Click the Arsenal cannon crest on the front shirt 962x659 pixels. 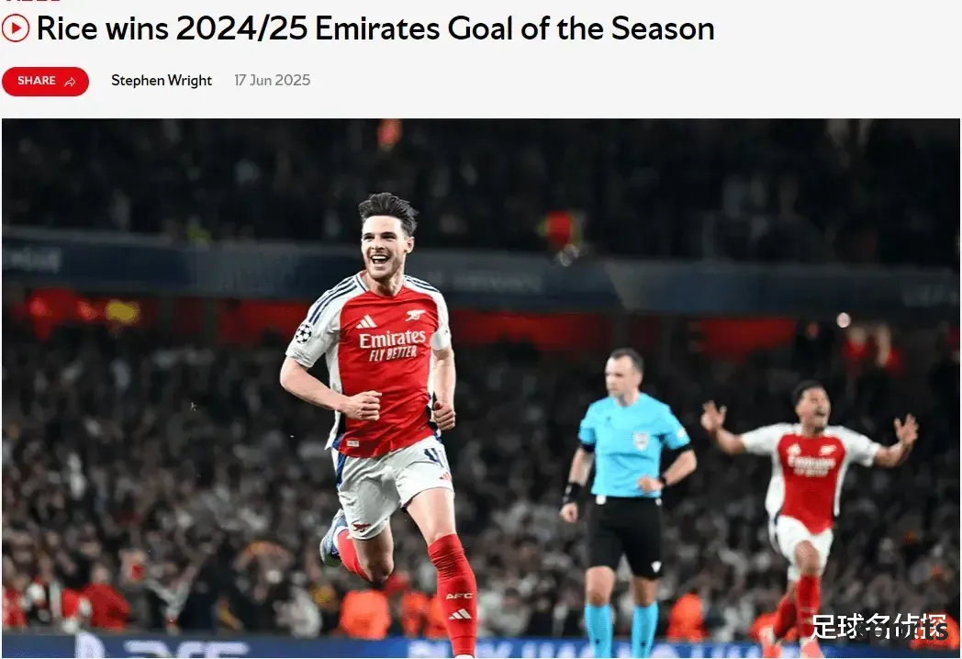[415, 316]
